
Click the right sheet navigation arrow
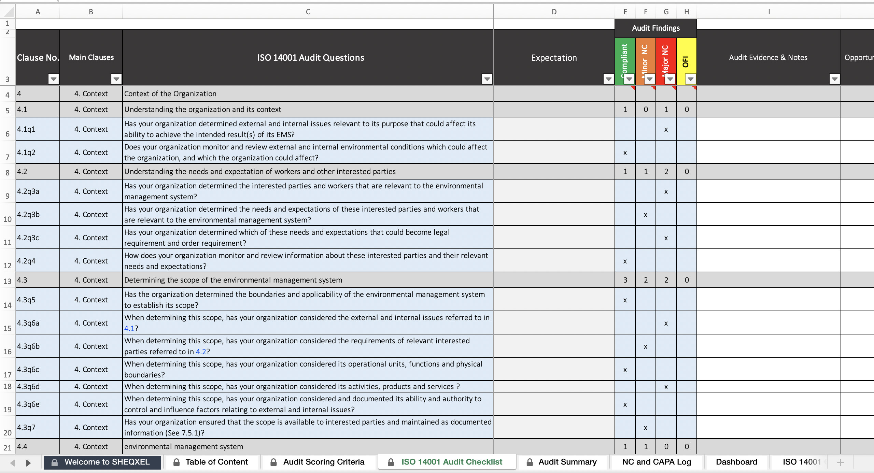(x=28, y=463)
